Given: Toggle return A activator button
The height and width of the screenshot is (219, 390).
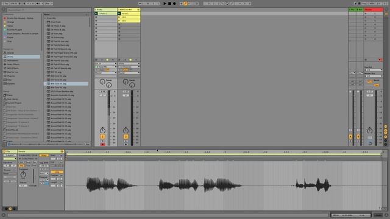Looking at the screenshot, I should [350, 136].
